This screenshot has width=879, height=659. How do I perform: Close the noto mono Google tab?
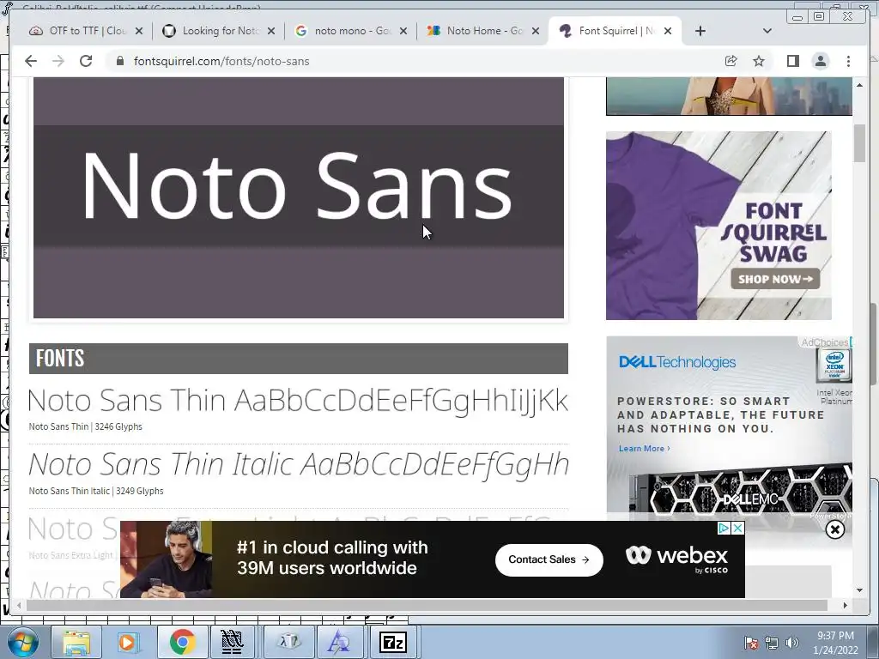click(x=403, y=31)
